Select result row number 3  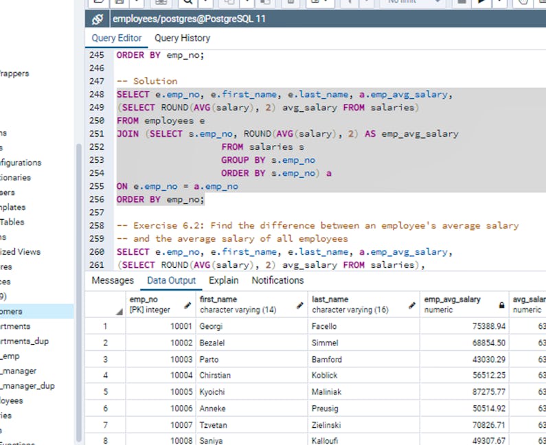105,359
